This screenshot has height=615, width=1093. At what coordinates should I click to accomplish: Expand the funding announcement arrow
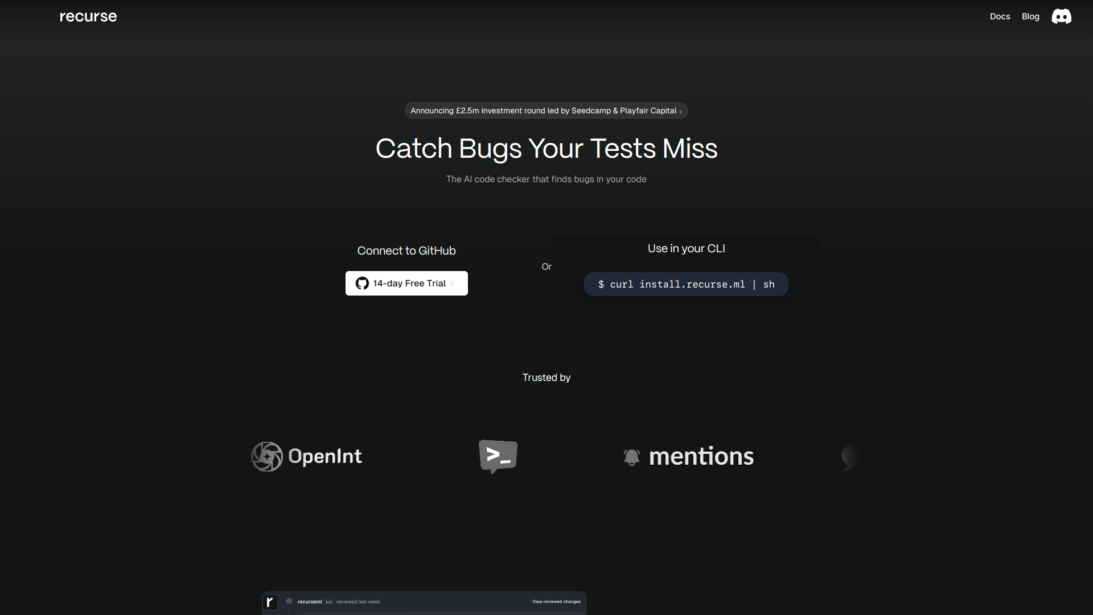tap(681, 112)
